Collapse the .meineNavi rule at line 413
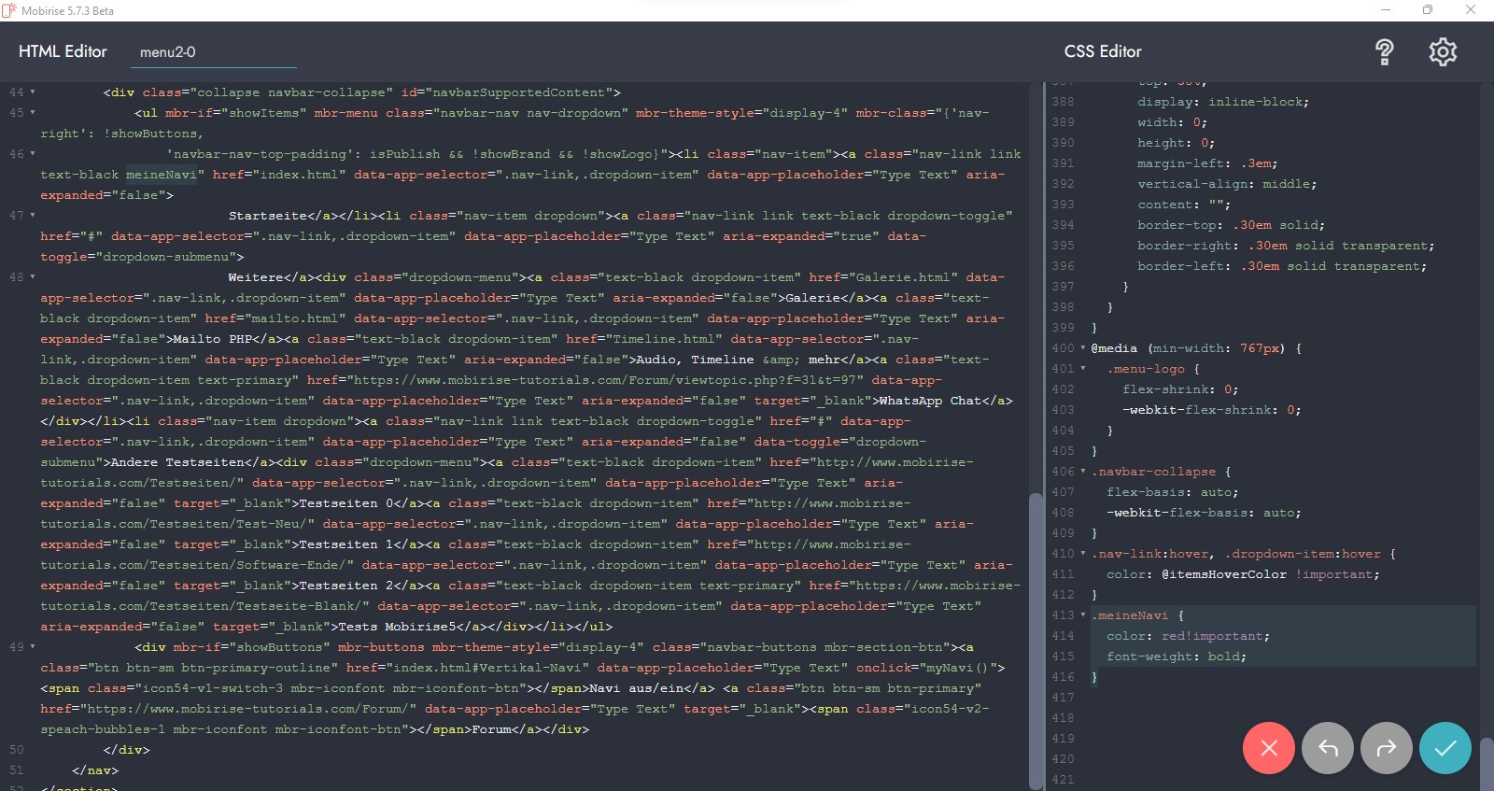 [1083, 615]
